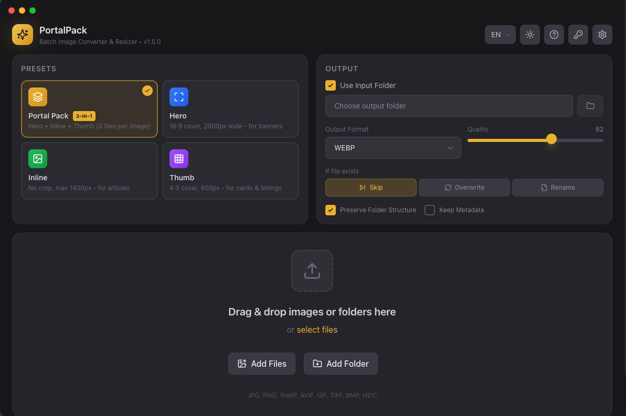Uncheck Use Input Folder
This screenshot has height=416, width=626.
(330, 85)
